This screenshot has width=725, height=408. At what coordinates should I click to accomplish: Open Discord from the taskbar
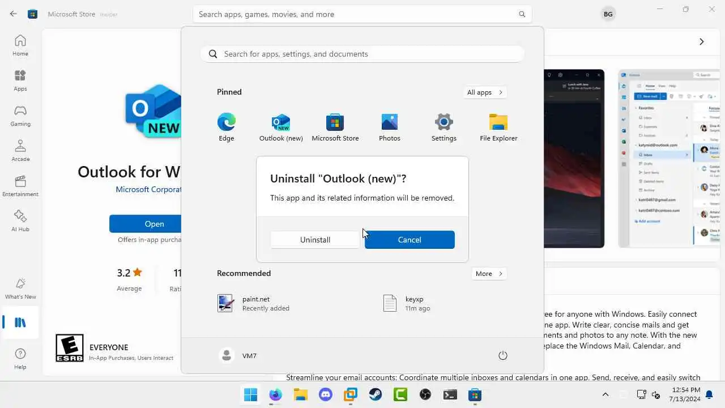click(326, 394)
